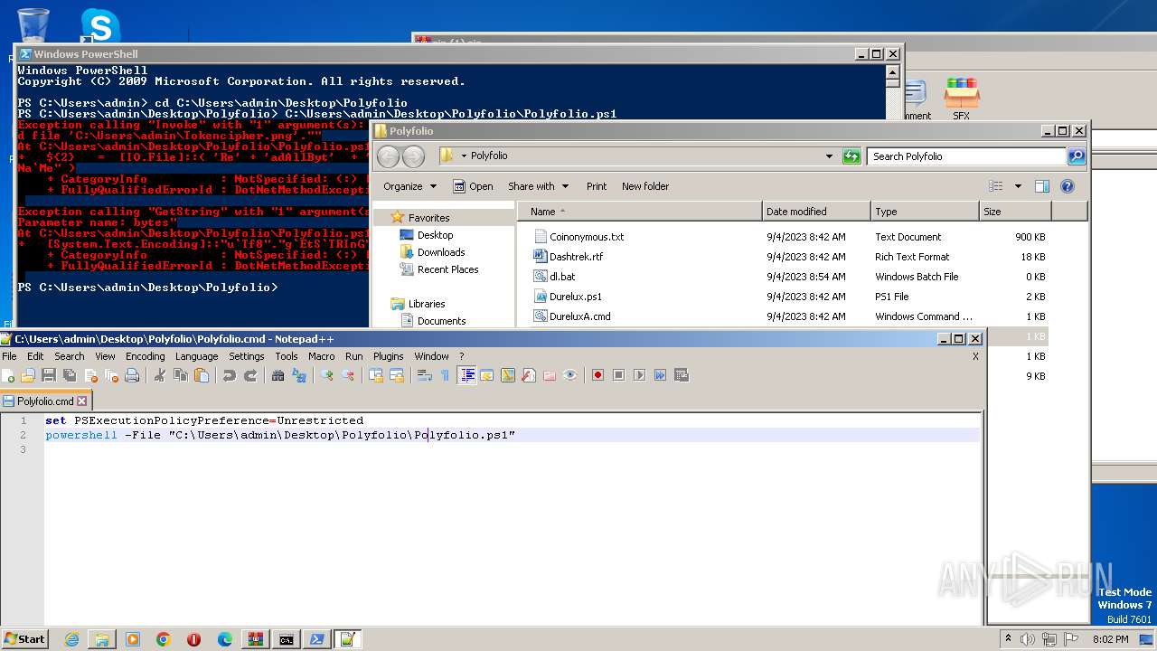Click the Open file icon in Notepad++ toolbar

click(x=28, y=375)
